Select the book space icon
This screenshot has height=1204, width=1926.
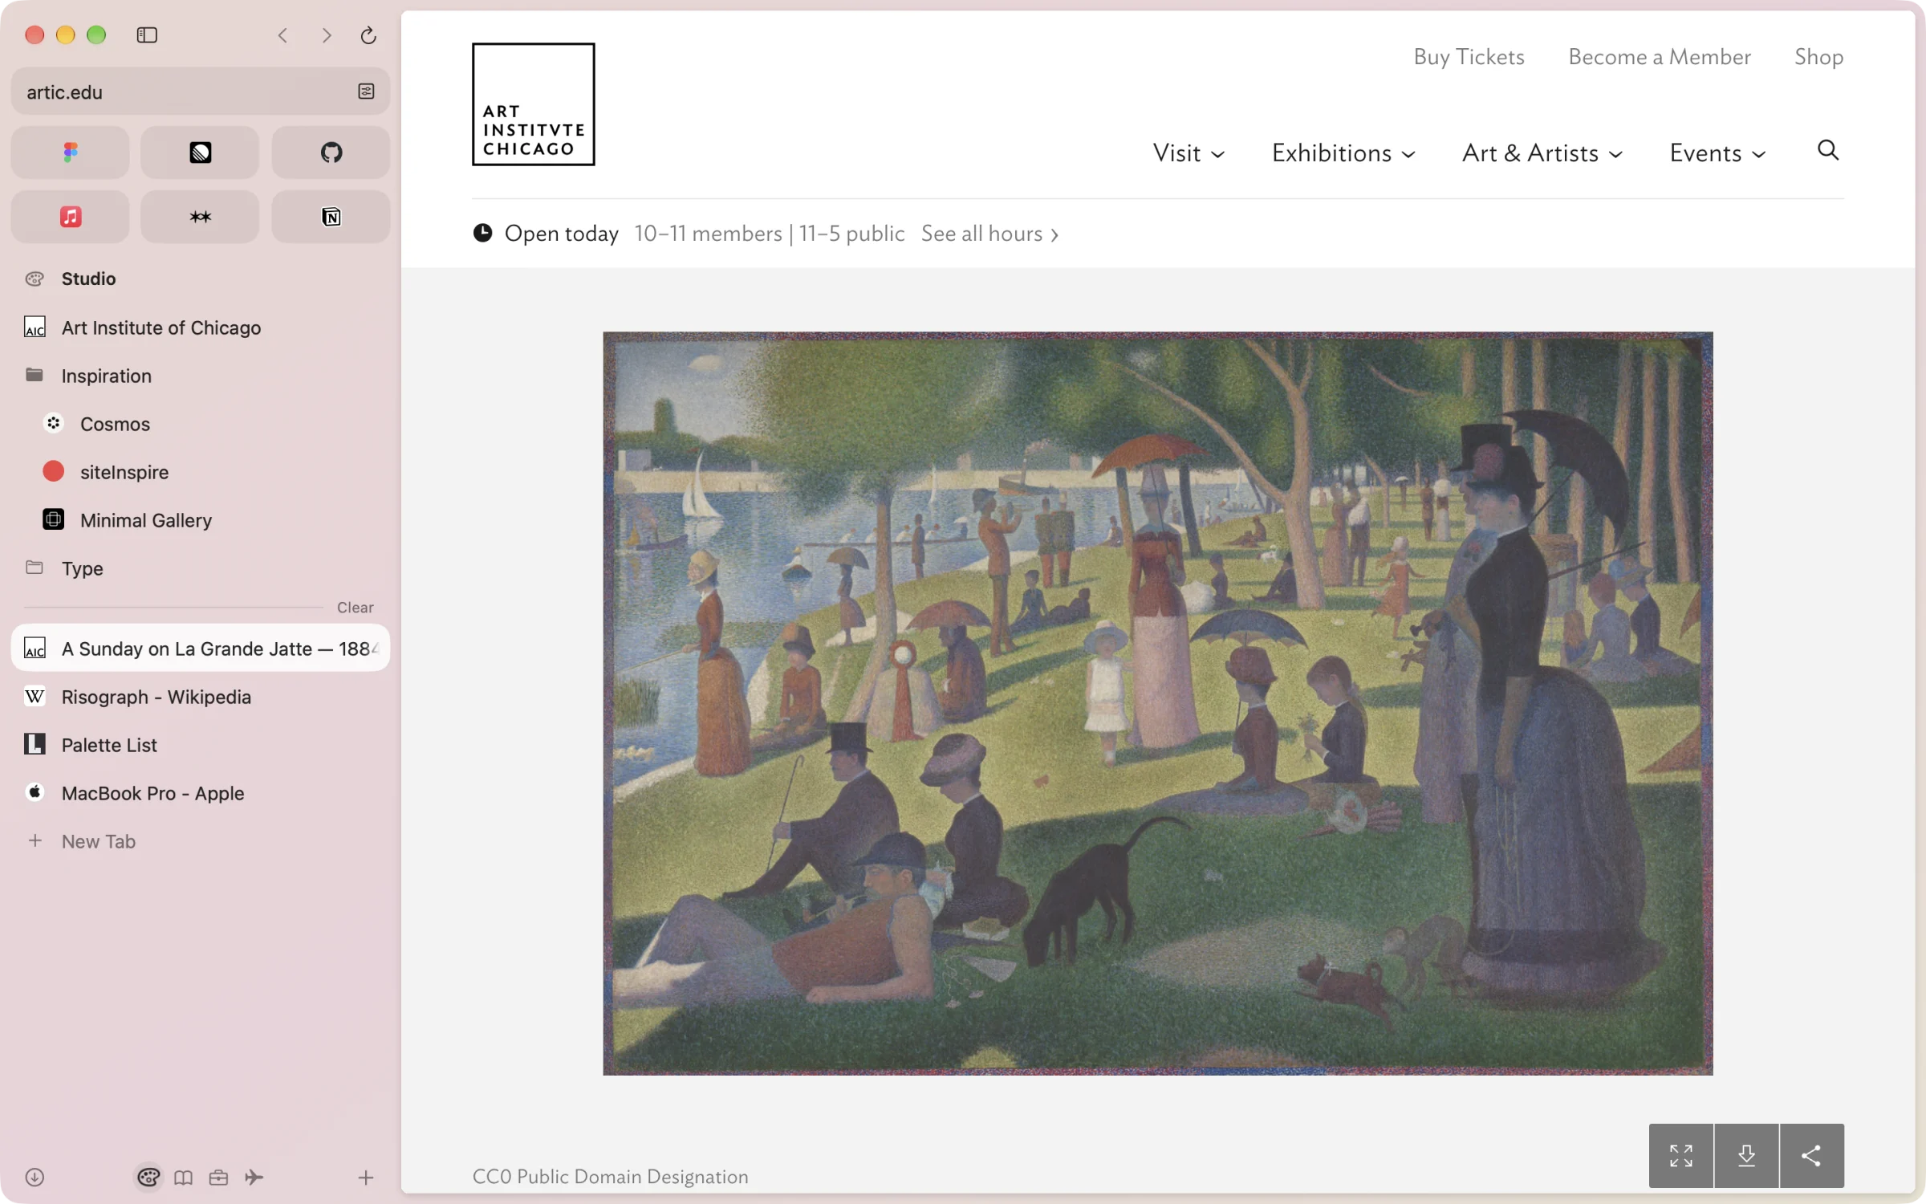[x=183, y=1178]
